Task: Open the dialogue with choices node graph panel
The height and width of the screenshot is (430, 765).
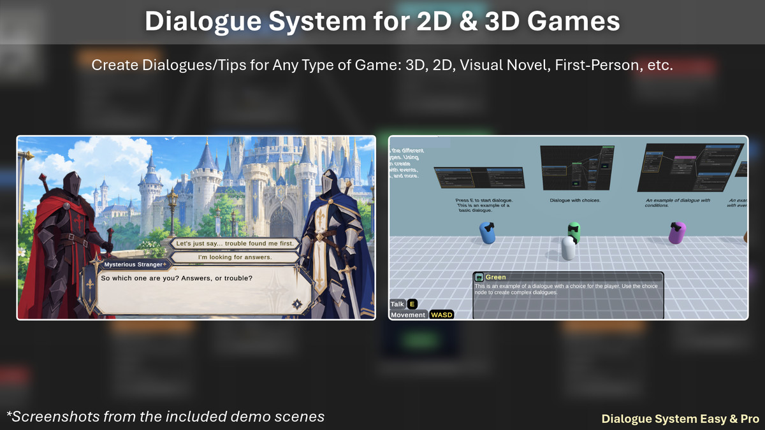Action: (578, 168)
